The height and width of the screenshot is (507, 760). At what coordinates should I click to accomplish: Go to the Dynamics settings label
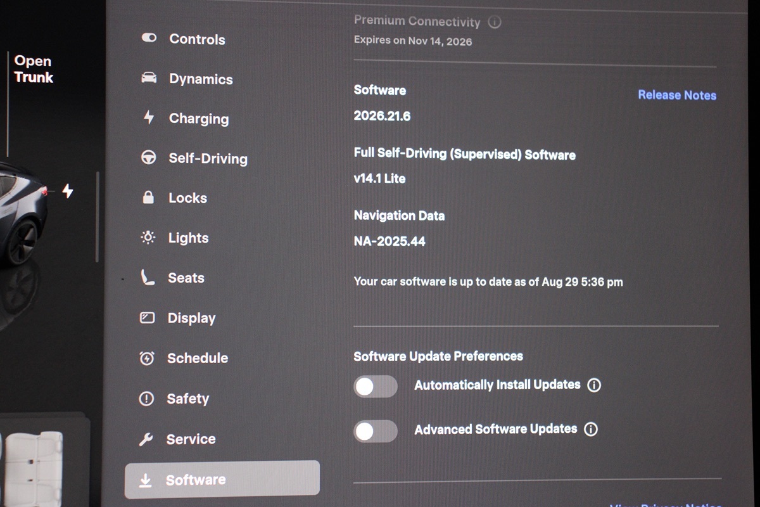(201, 79)
